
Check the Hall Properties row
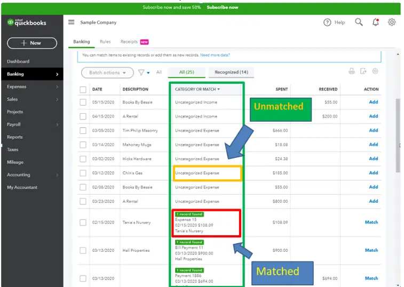[83, 250]
